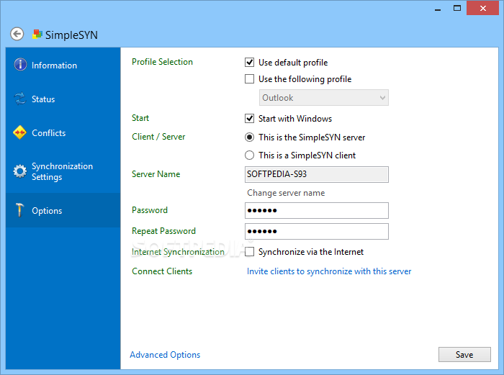
Task: Click the Repeat Password label
Action: click(x=163, y=231)
